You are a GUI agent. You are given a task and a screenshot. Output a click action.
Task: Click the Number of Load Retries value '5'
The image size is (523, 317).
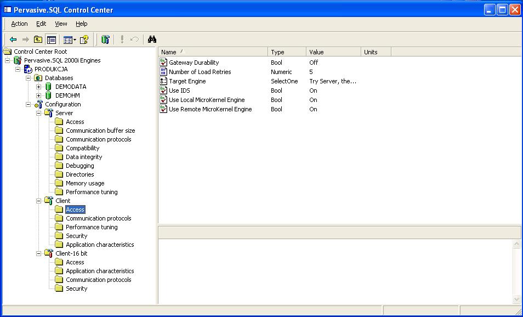[311, 72]
